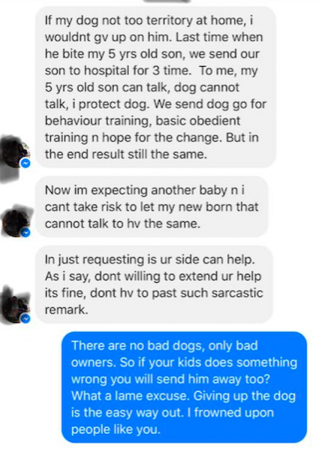Viewport: 322px width, 449px height.
Task: Click 'wrong you will send him away too?' text
Action: coord(171,379)
